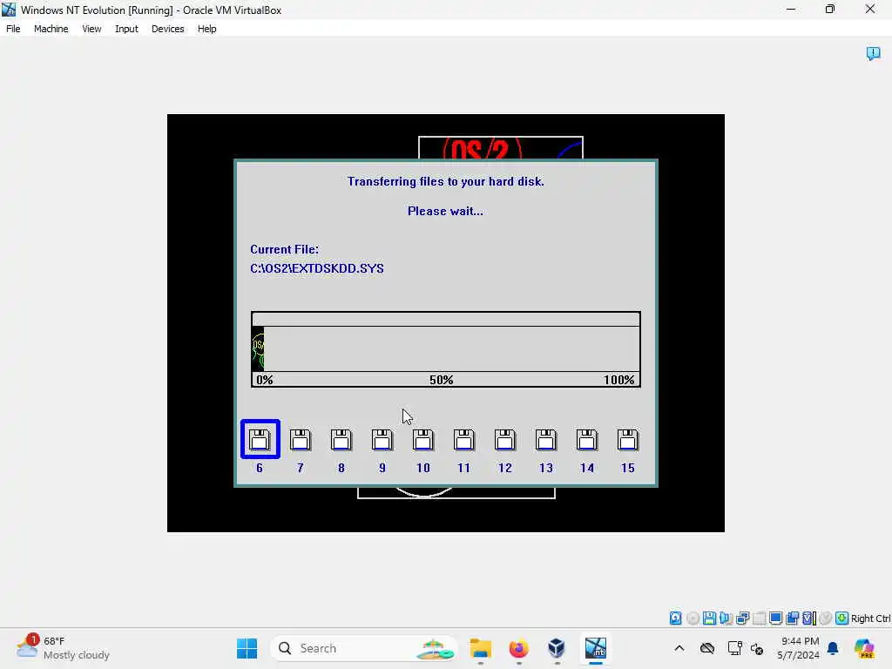This screenshot has width=892, height=669.
Task: Click the hard disk activity status icon
Action: 675,618
